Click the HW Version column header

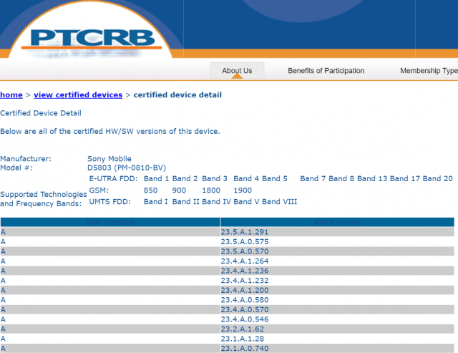[x=110, y=223]
